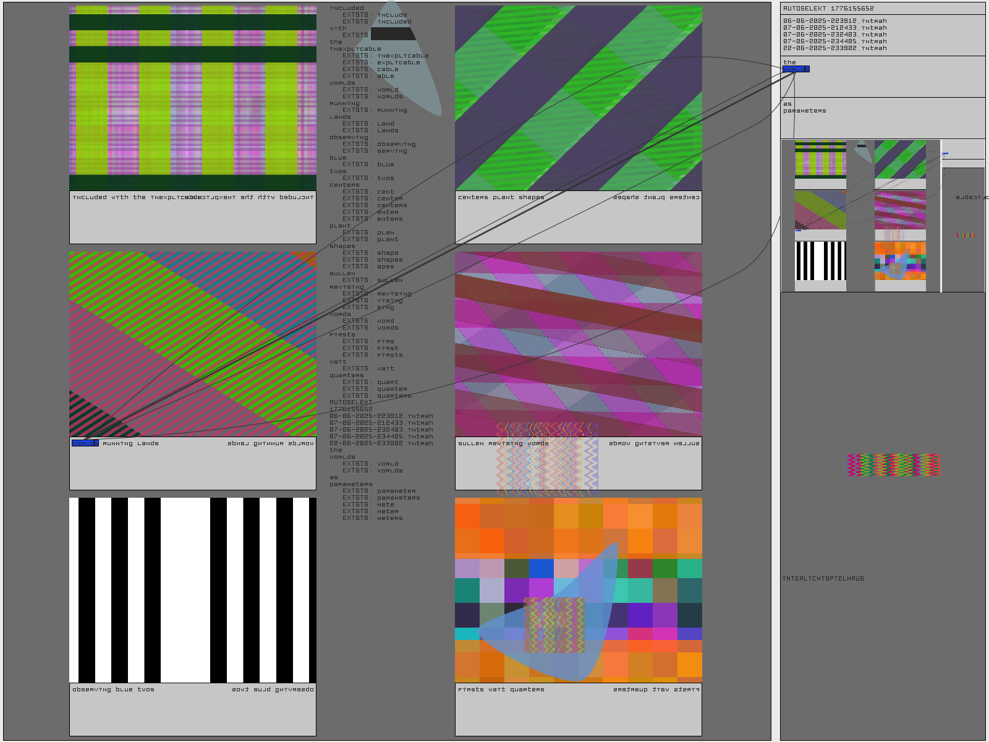Click the INTERLICHTSPIELHAUS label
Viewport: 989px width, 742px height.
point(823,579)
